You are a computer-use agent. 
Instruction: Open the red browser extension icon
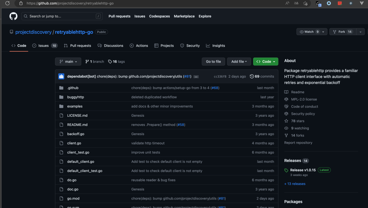click(x=340, y=3)
